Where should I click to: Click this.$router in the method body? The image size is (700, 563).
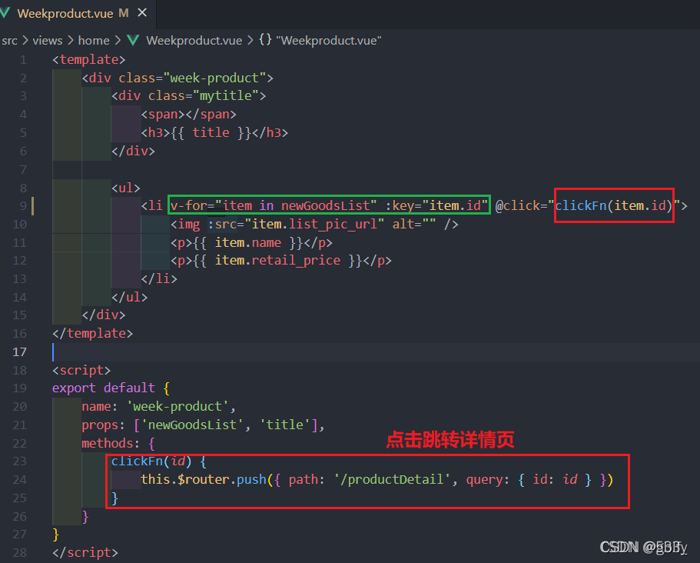coord(185,480)
